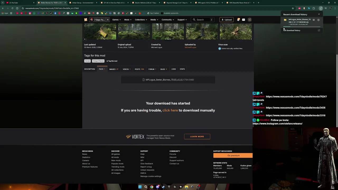Click the MPLogue_Better_Biomes_7D2D file name
Image resolution: width=338 pixels, height=190 pixels.
pos(164,80)
